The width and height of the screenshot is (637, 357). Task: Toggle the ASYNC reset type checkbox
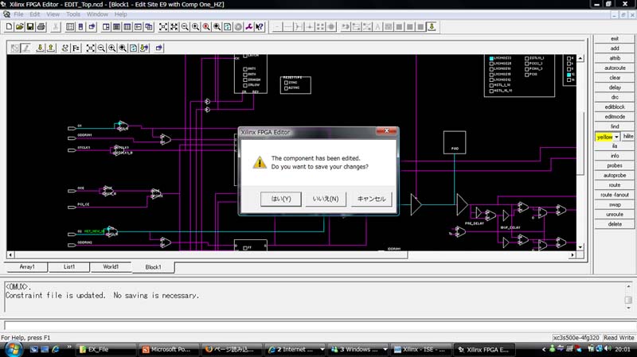coord(286,88)
